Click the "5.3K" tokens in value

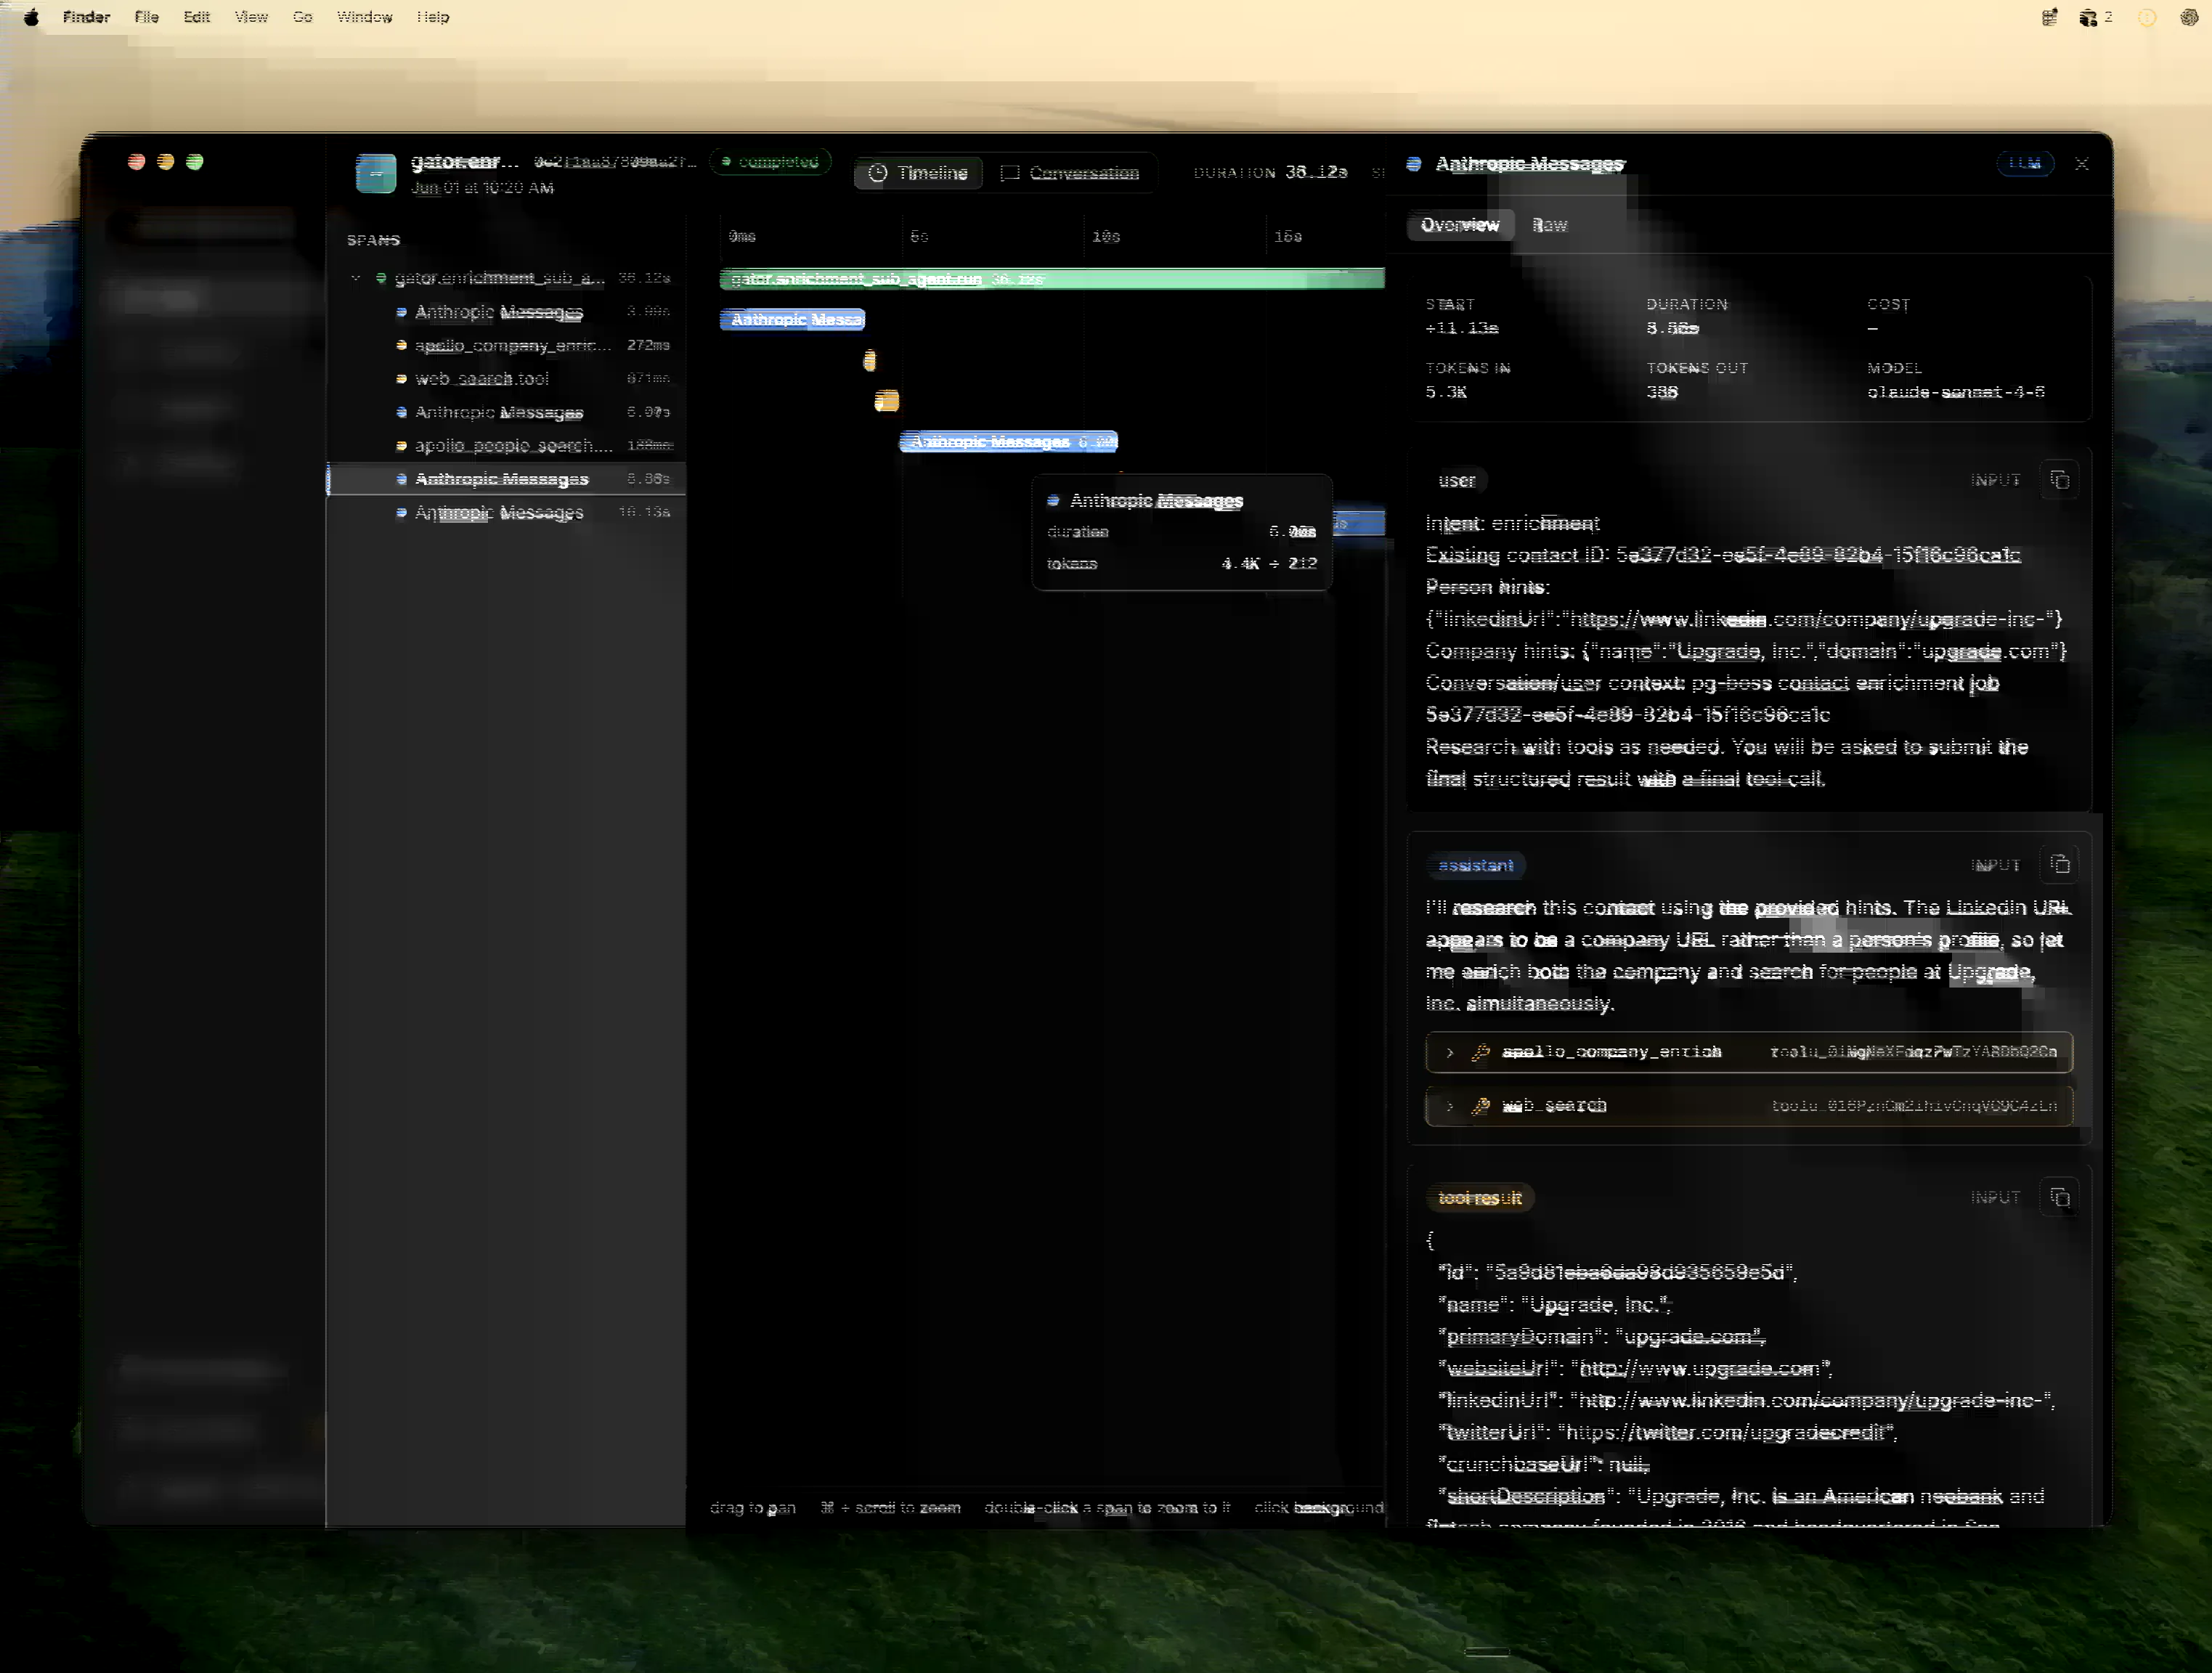tap(1446, 392)
